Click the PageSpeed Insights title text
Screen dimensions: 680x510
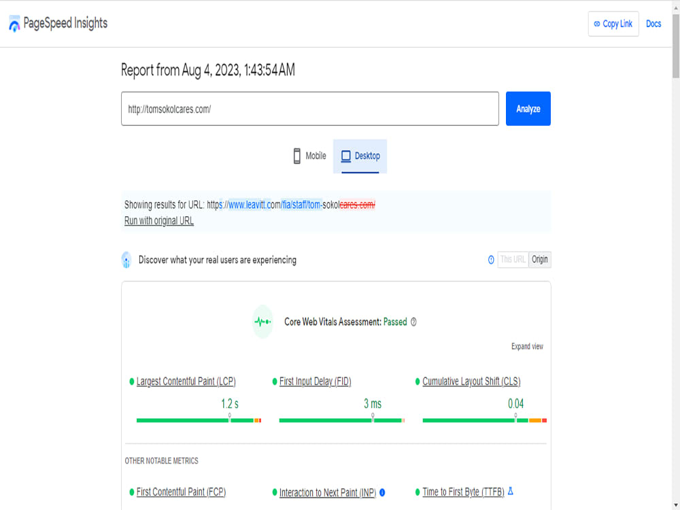pyautogui.click(x=65, y=23)
